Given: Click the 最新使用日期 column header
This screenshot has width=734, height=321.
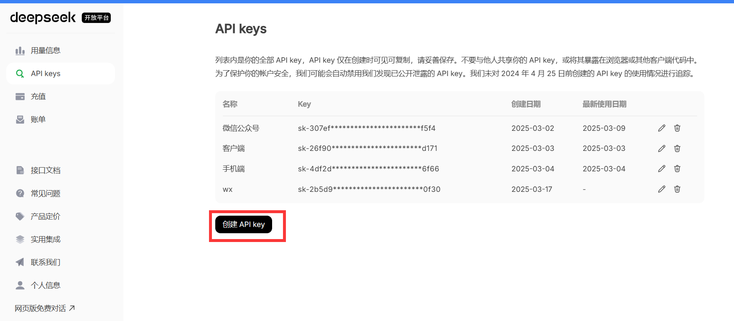Looking at the screenshot, I should pyautogui.click(x=604, y=104).
